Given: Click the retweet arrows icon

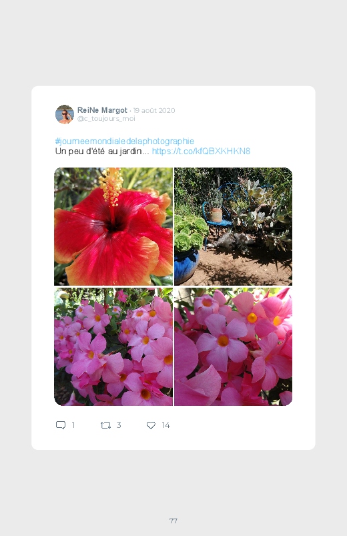Looking at the screenshot, I should pyautogui.click(x=105, y=425).
